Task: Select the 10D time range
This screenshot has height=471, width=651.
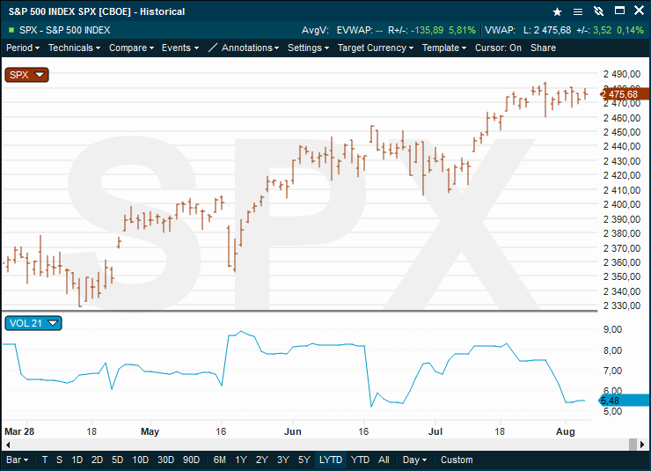Action: 140,460
